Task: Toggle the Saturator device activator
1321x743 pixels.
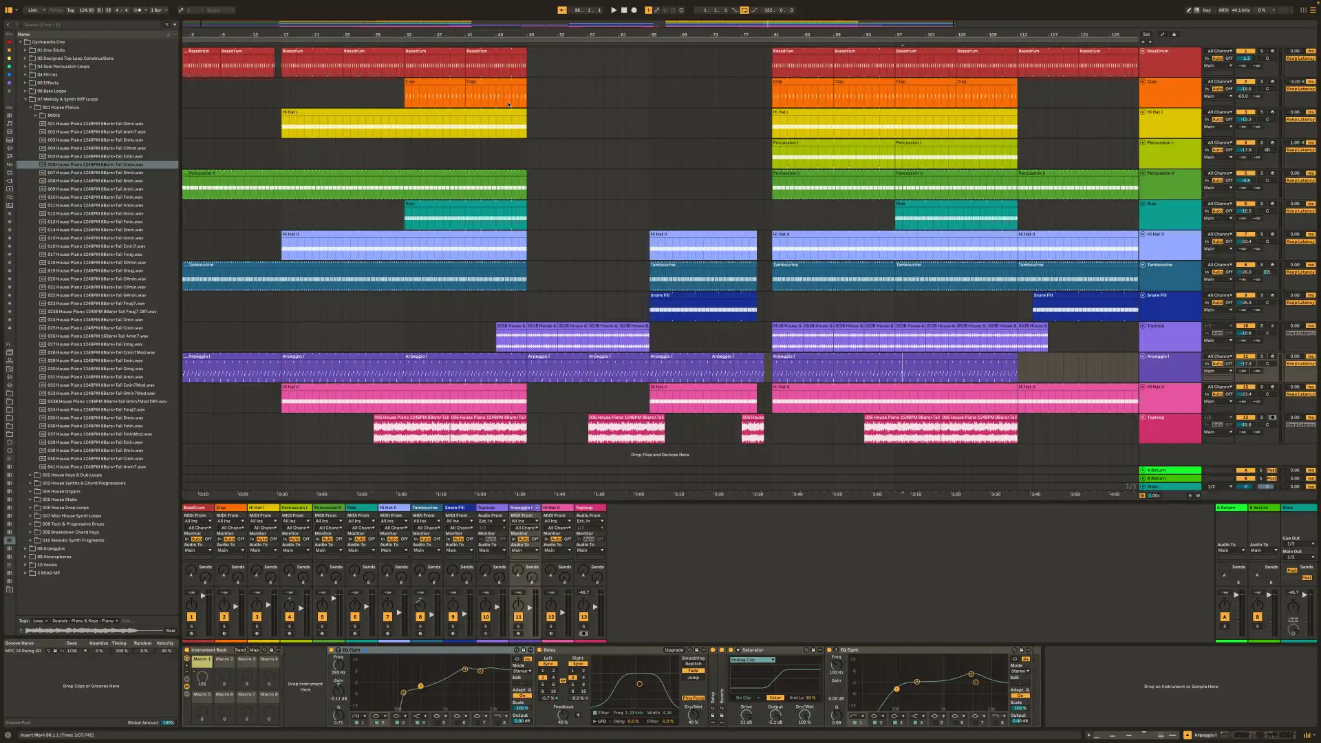Action: (731, 650)
